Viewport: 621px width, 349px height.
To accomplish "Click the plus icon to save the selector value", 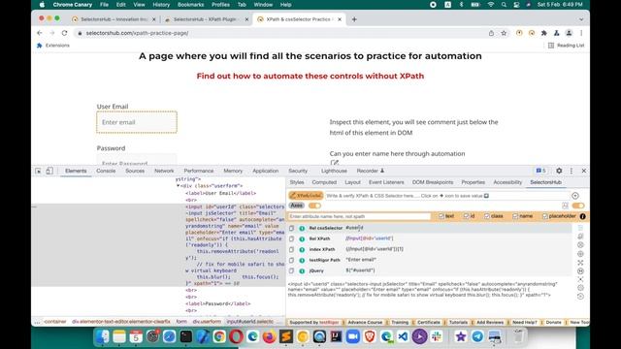I will click(575, 196).
